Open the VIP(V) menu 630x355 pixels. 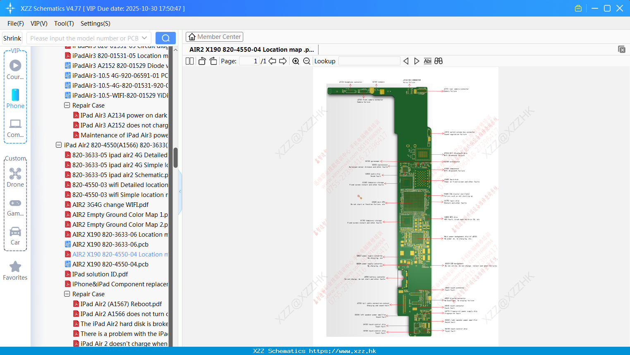coord(39,24)
